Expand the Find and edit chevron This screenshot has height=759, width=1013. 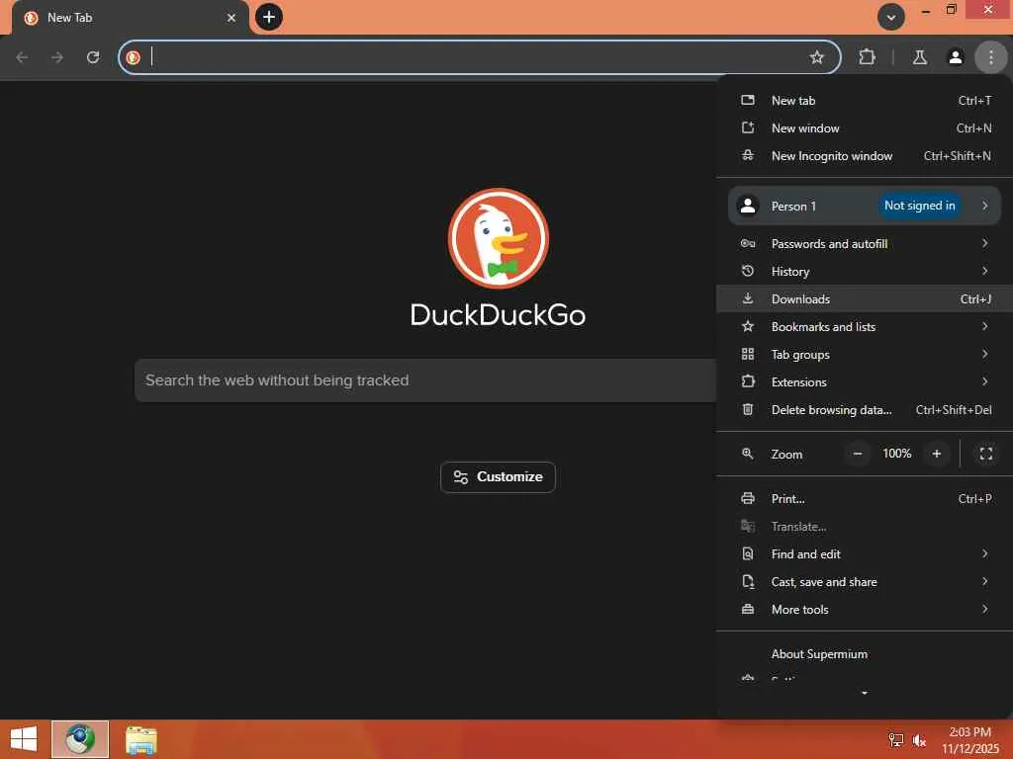coord(984,553)
